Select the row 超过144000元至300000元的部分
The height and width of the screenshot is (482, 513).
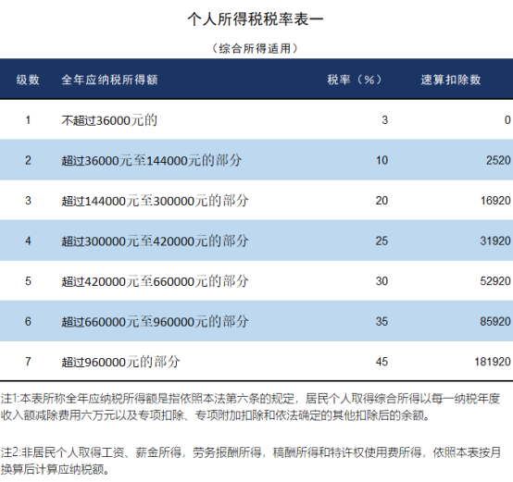pyautogui.click(x=256, y=200)
